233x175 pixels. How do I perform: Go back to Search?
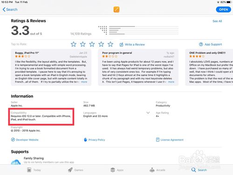pyautogui.click(x=10, y=9)
